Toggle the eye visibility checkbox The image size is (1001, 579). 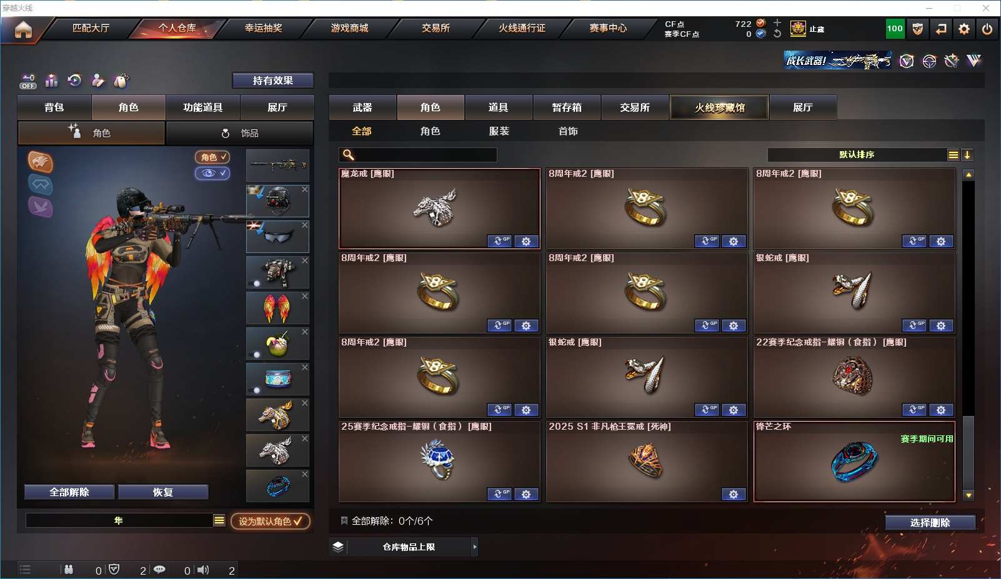[212, 173]
